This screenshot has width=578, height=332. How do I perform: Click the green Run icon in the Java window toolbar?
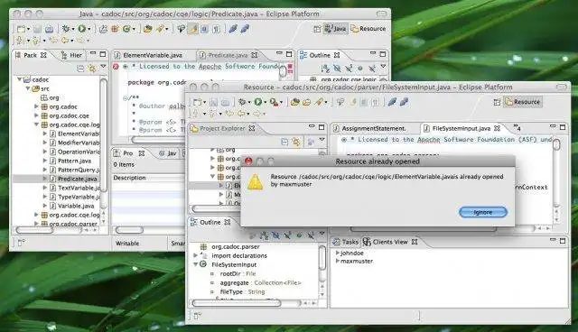click(x=82, y=28)
